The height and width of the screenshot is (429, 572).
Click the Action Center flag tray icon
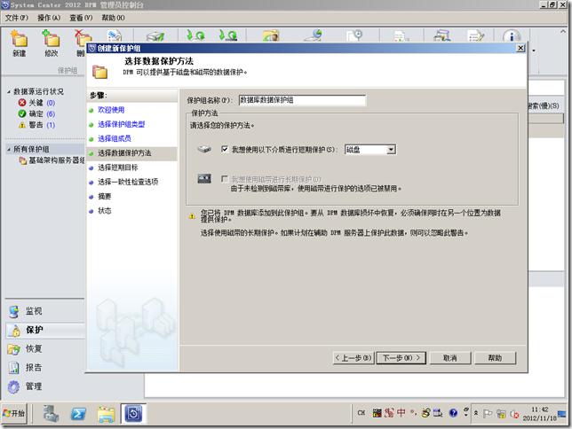pos(487,414)
